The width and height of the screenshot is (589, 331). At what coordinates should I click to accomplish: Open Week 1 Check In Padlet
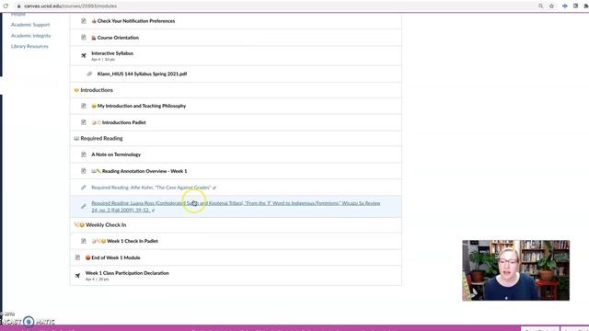tap(133, 241)
